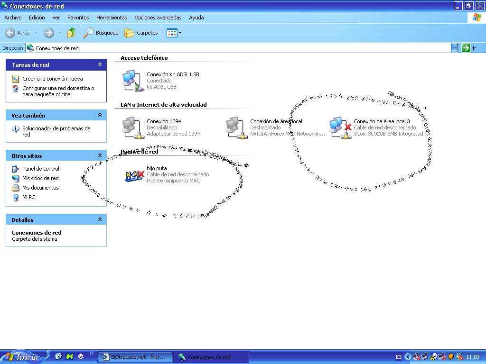Click the forward navigation arrow
The image size is (486, 364).
click(49, 33)
